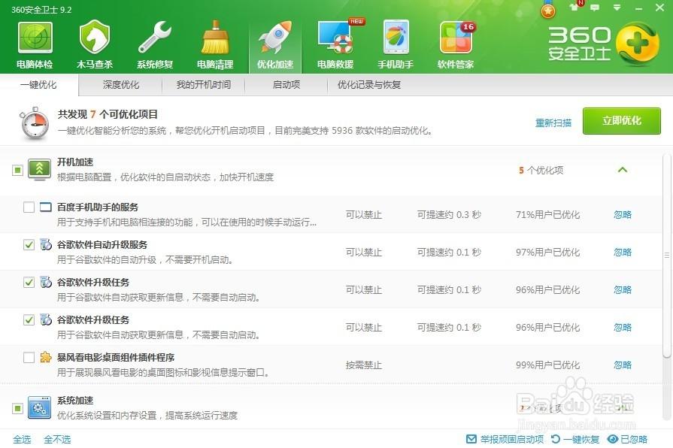
Task: Open 手机助手 phone icon
Action: 396,38
